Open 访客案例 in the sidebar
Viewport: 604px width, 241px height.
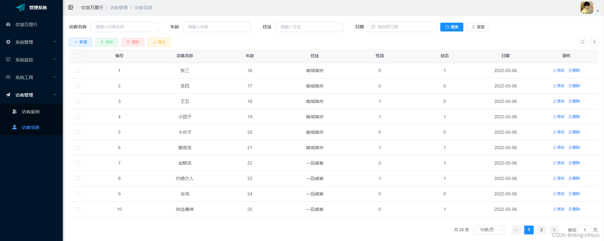click(x=31, y=112)
